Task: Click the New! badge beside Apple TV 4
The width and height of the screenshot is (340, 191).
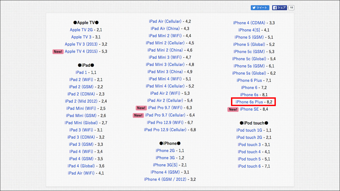Action: (58, 52)
